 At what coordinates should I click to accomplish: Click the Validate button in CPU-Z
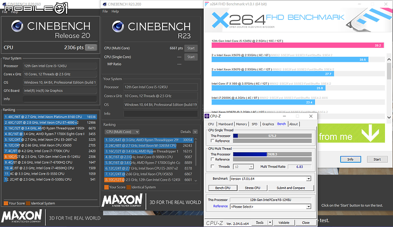pos(284,222)
